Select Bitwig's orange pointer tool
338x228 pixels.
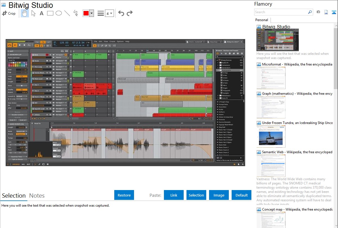pos(95,46)
